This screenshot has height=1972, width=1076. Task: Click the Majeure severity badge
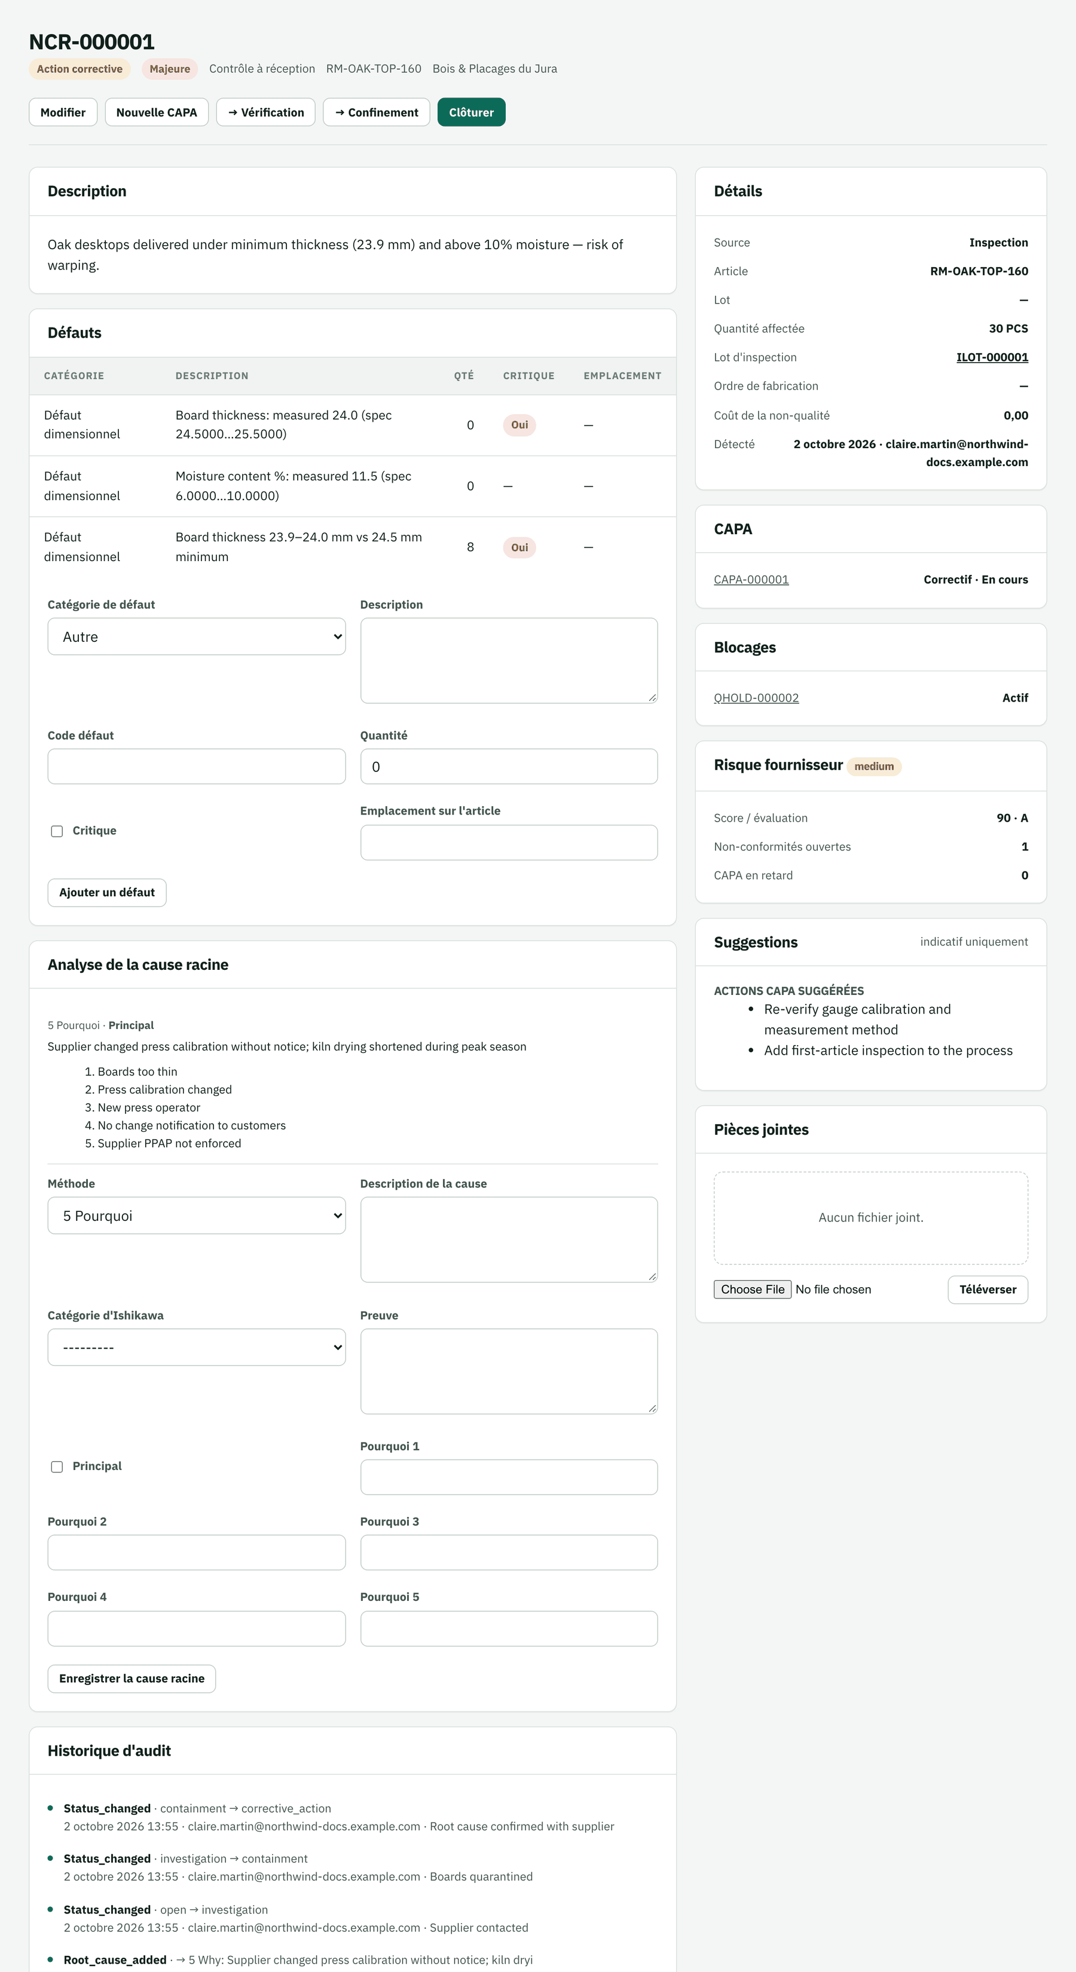[169, 69]
